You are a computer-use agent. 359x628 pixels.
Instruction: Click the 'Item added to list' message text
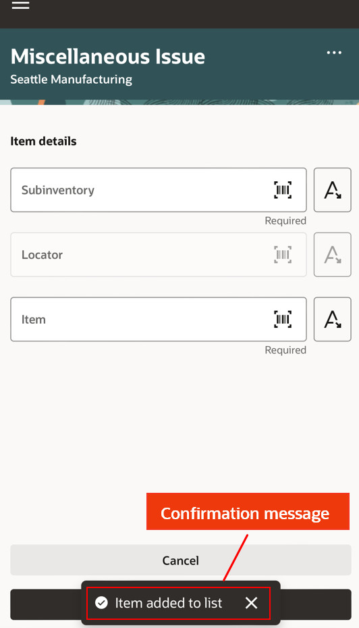168,603
